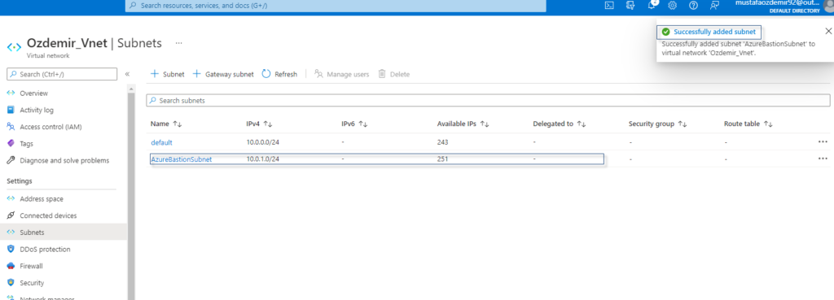
Task: Open the notifications bell icon
Action: [652, 5]
